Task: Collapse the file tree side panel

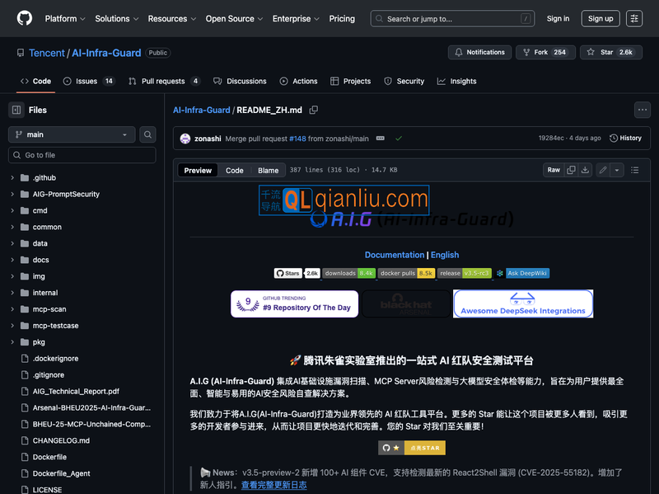Action: (16, 110)
